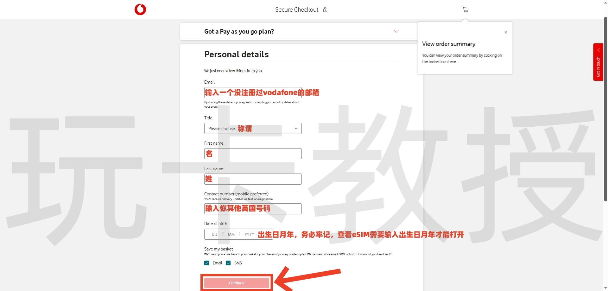Click the Secure Checkout heading text
This screenshot has height=291, width=608.
pos(297,10)
